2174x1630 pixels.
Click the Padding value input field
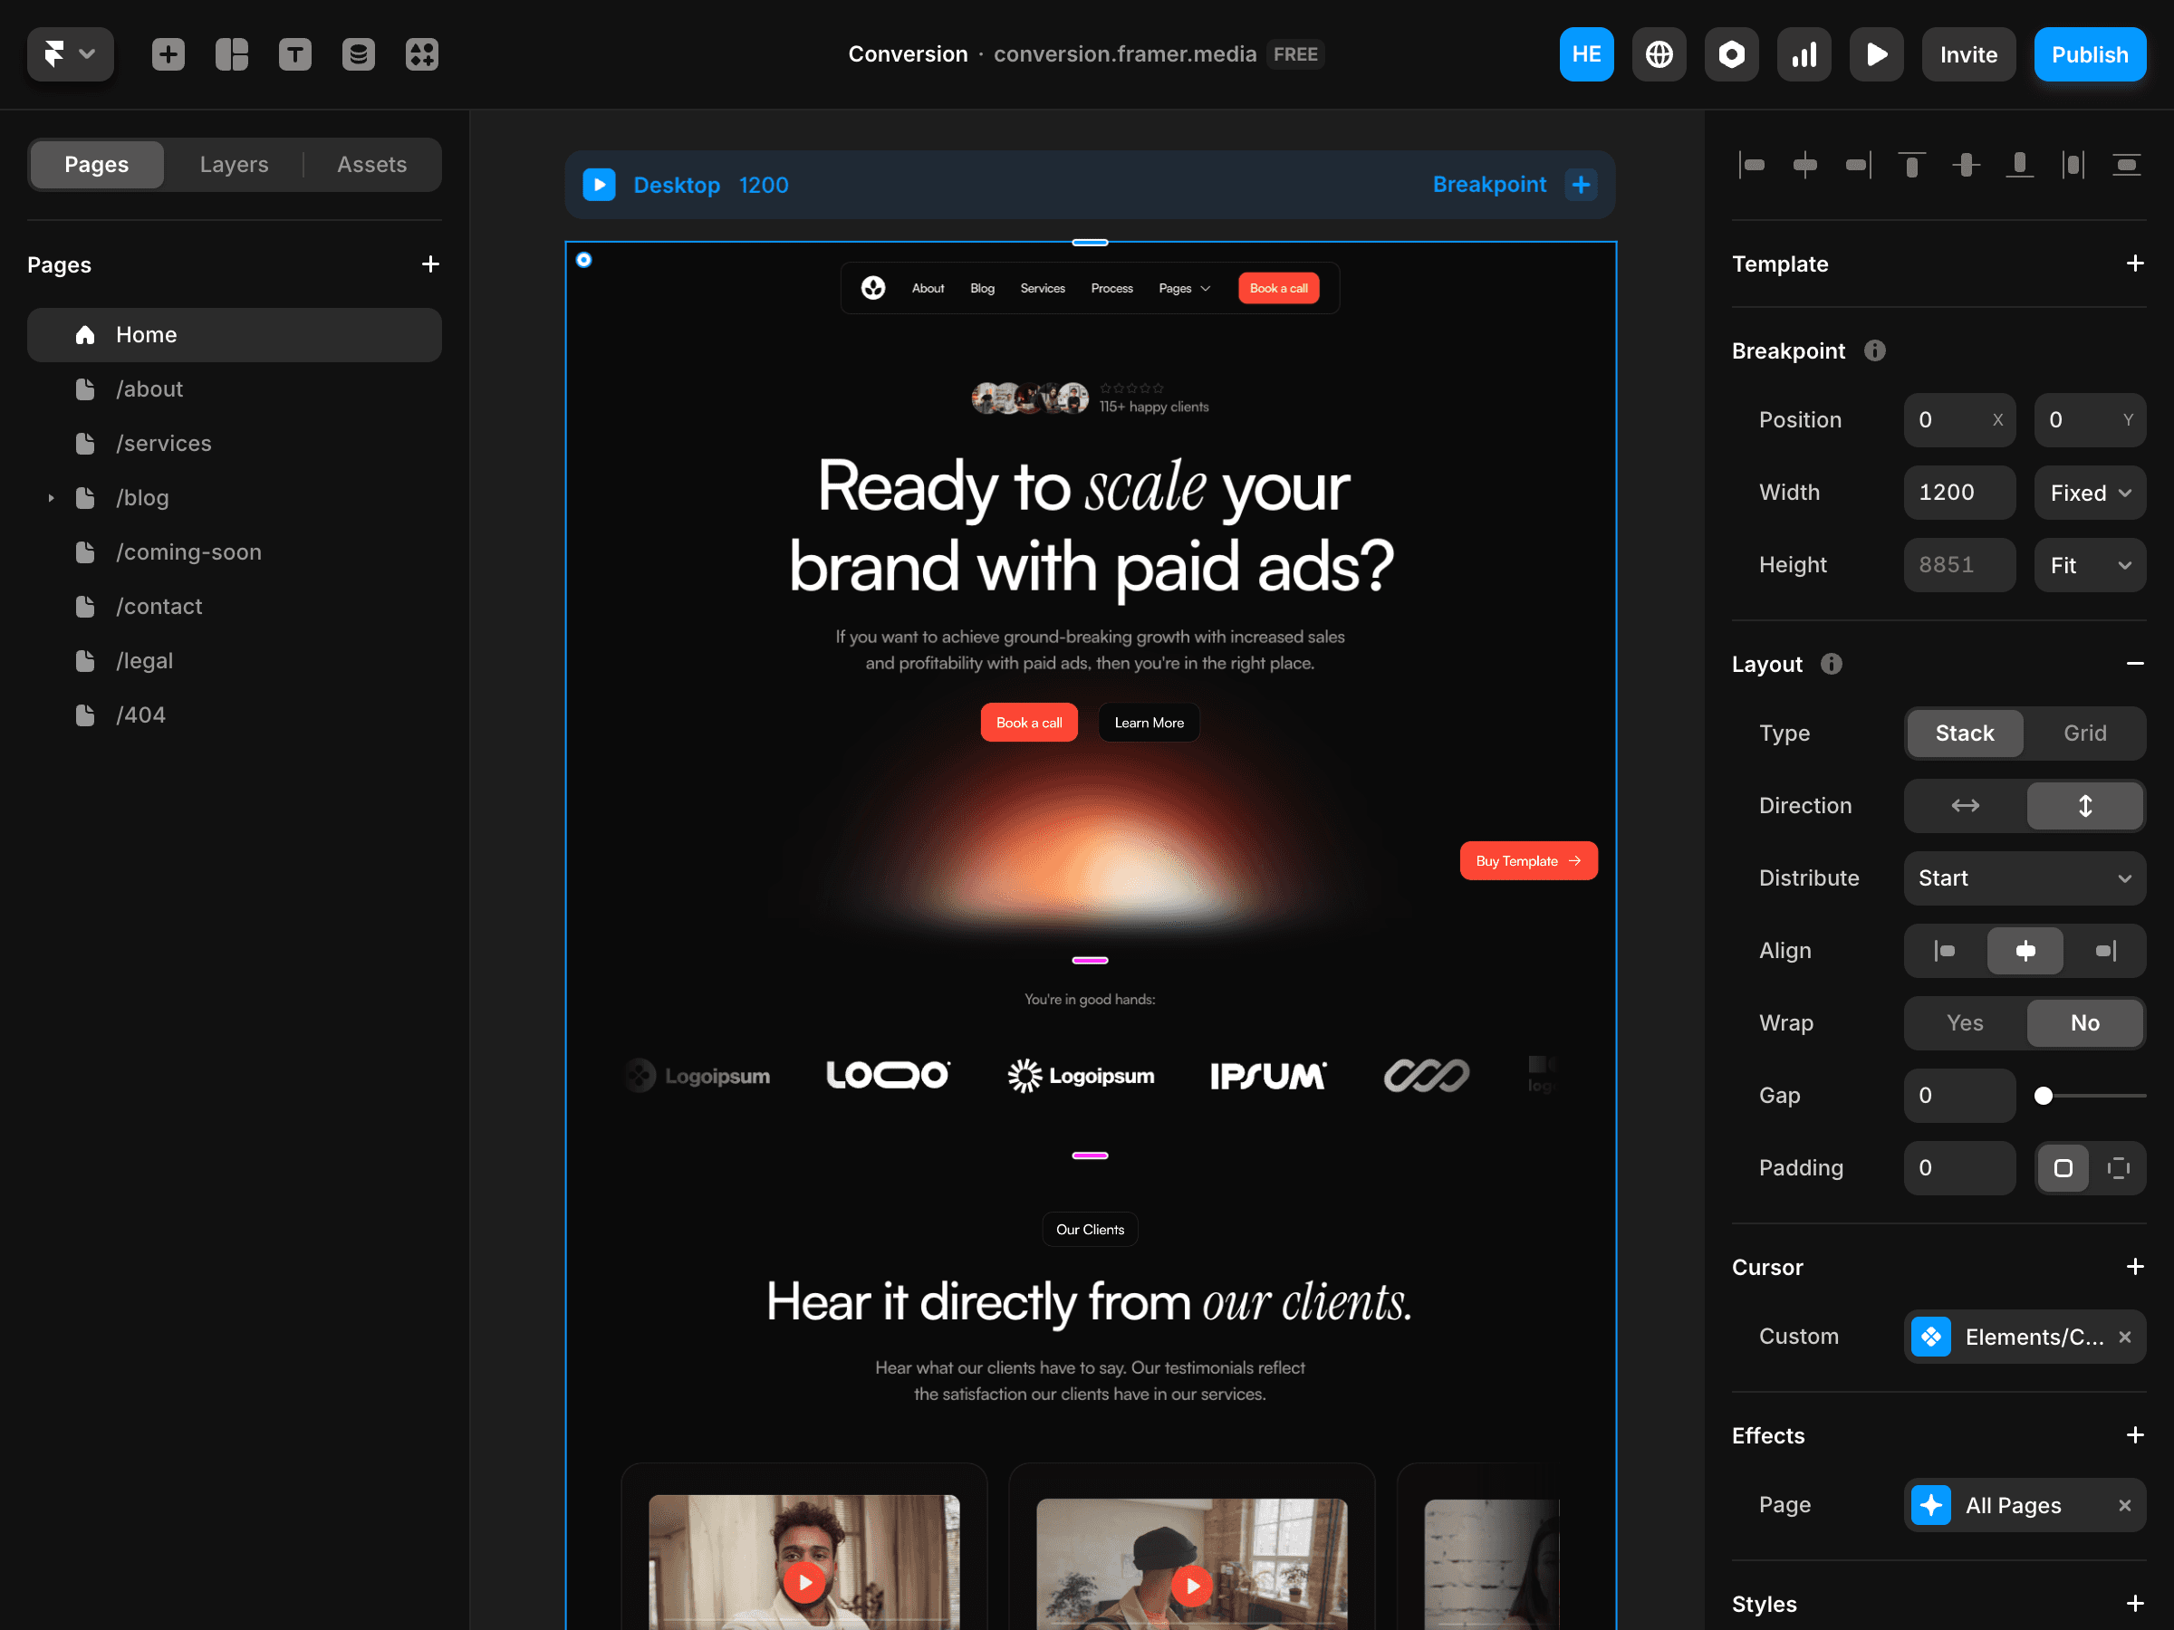coord(1958,1168)
